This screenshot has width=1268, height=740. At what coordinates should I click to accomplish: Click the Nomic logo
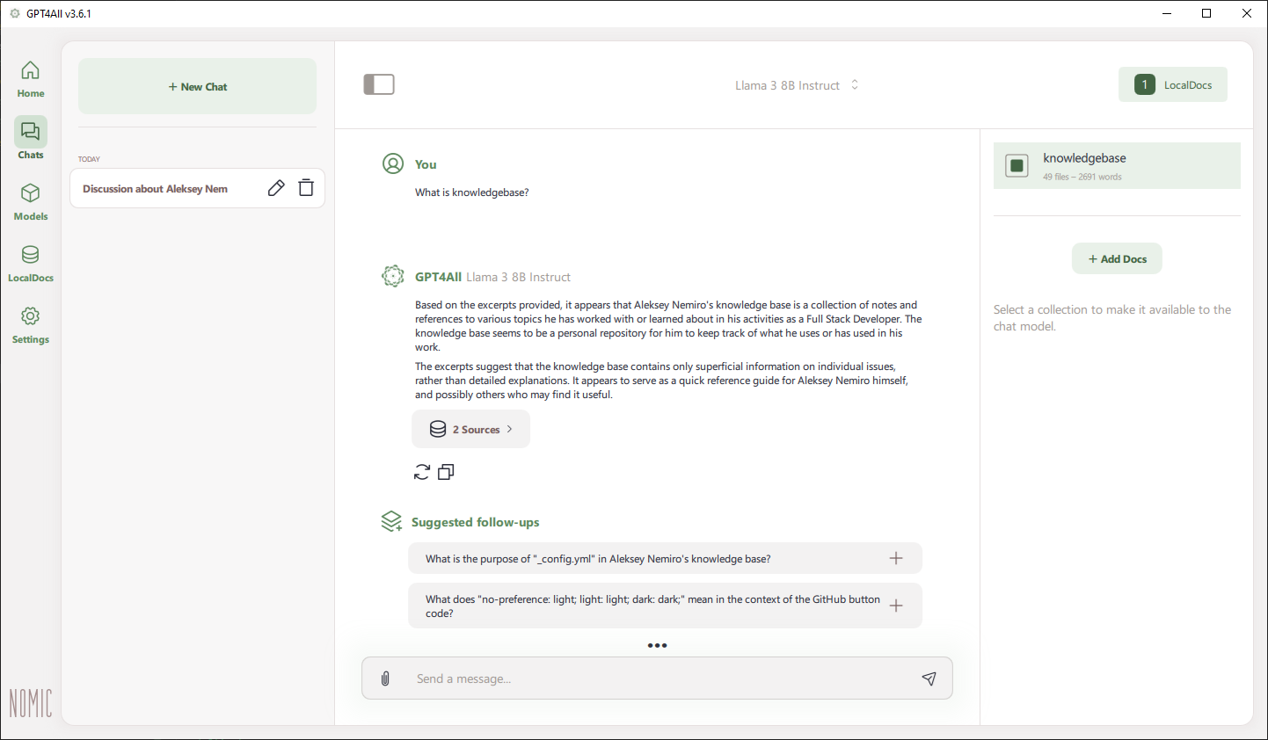click(x=31, y=703)
